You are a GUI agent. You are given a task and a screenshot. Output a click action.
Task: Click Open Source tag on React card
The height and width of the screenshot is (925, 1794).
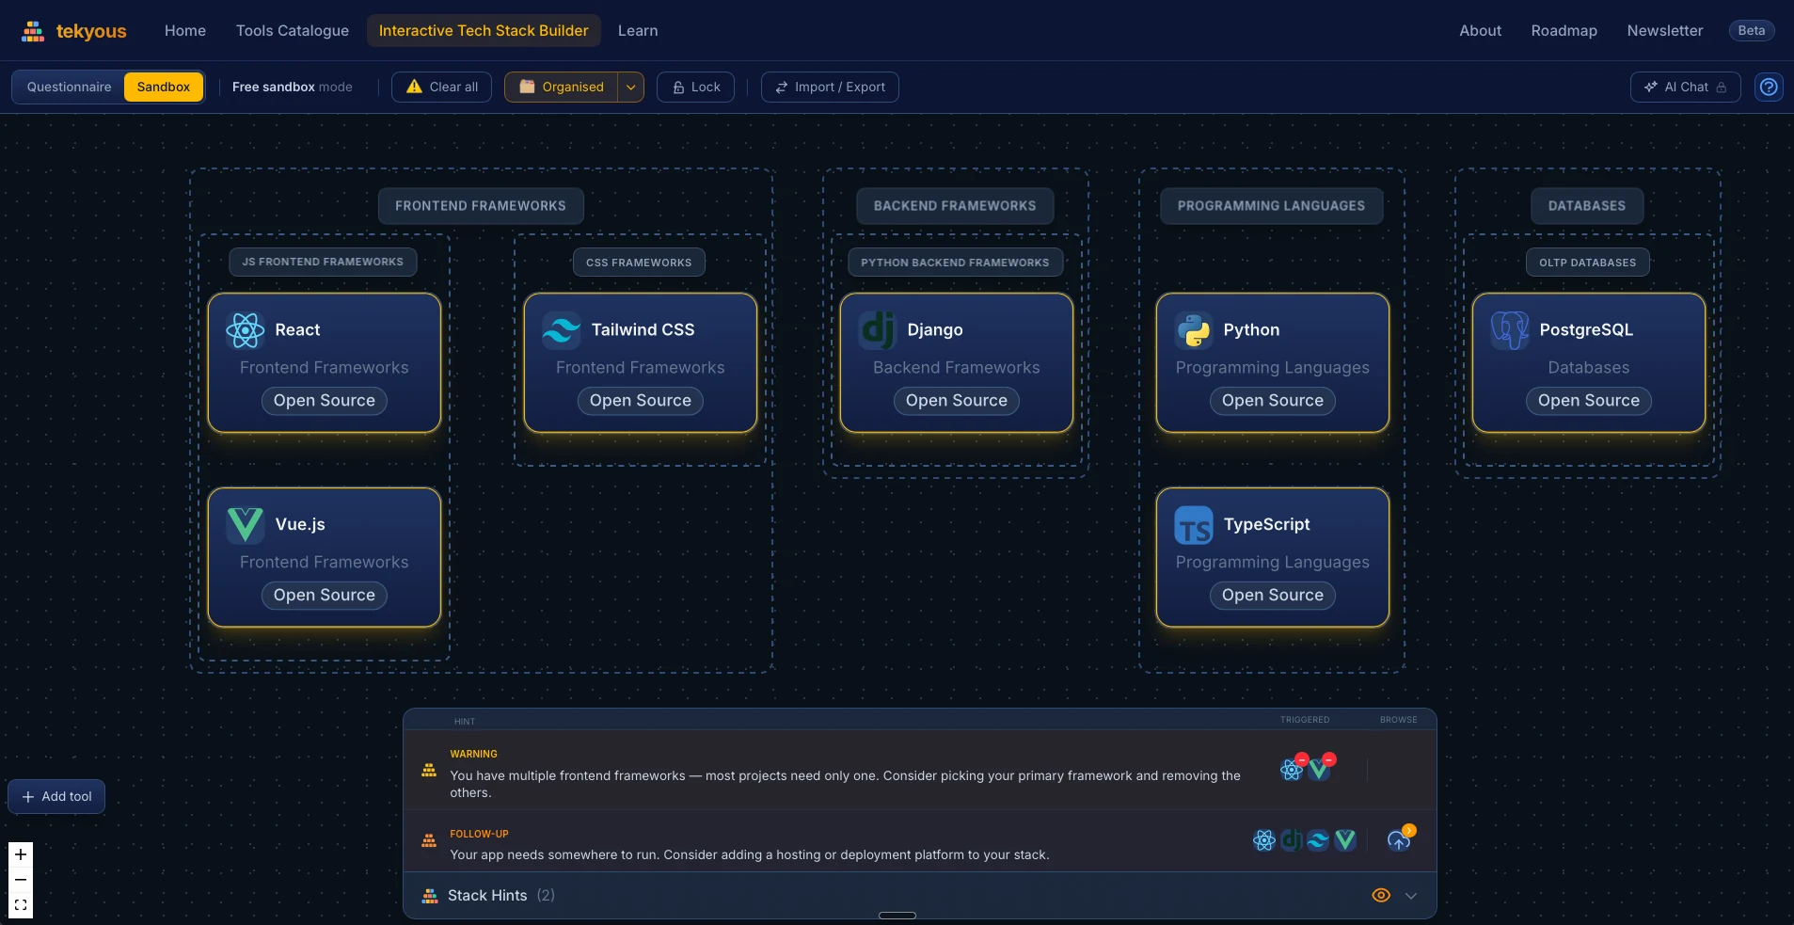click(325, 401)
